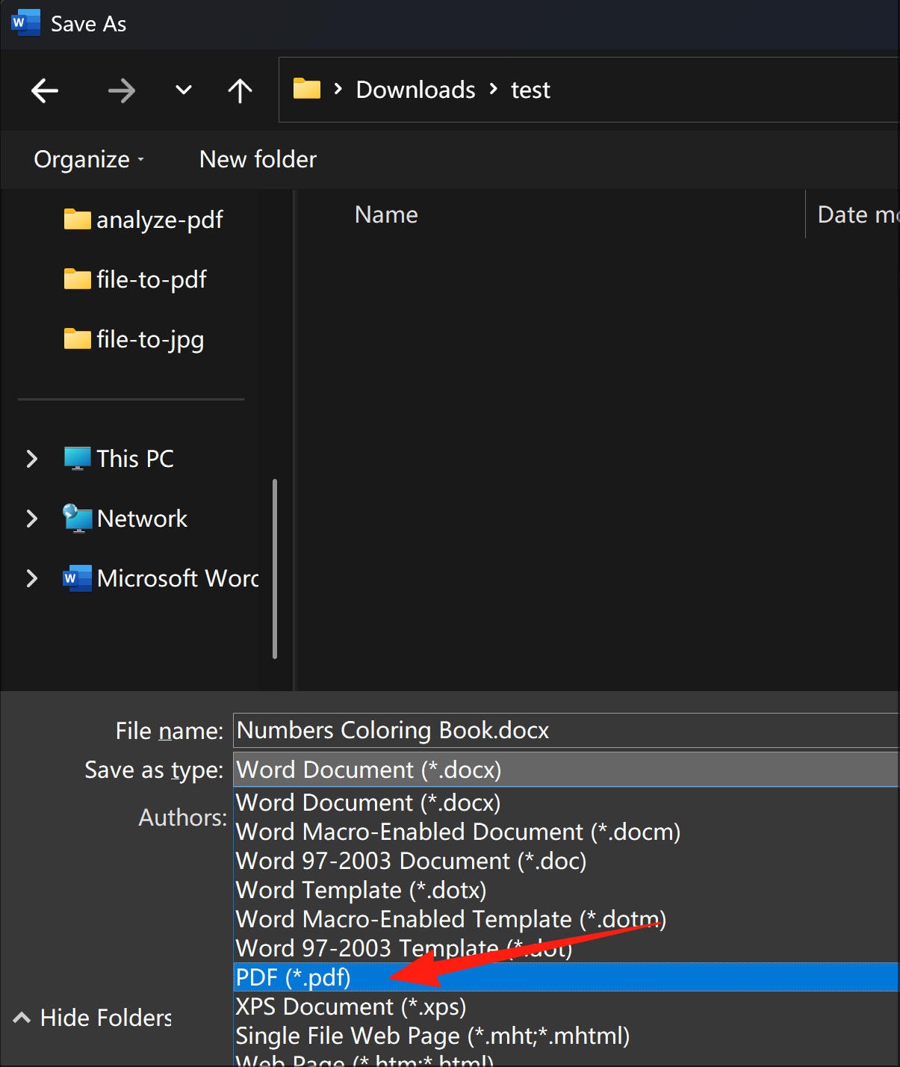Sort by the Name column header
The width and height of the screenshot is (900, 1067).
point(386,214)
